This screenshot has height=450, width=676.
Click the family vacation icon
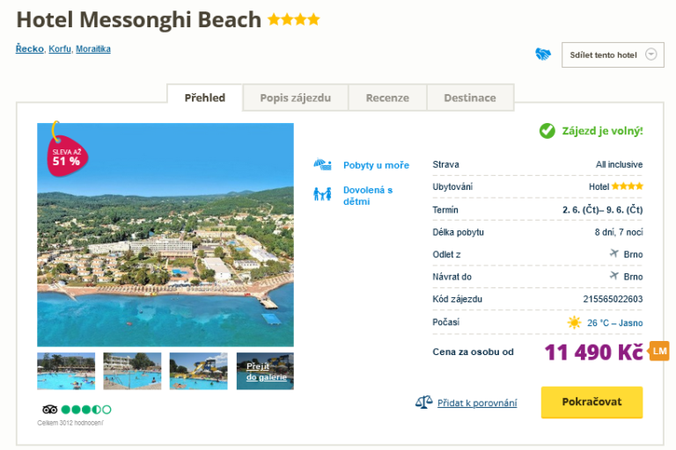click(x=322, y=194)
